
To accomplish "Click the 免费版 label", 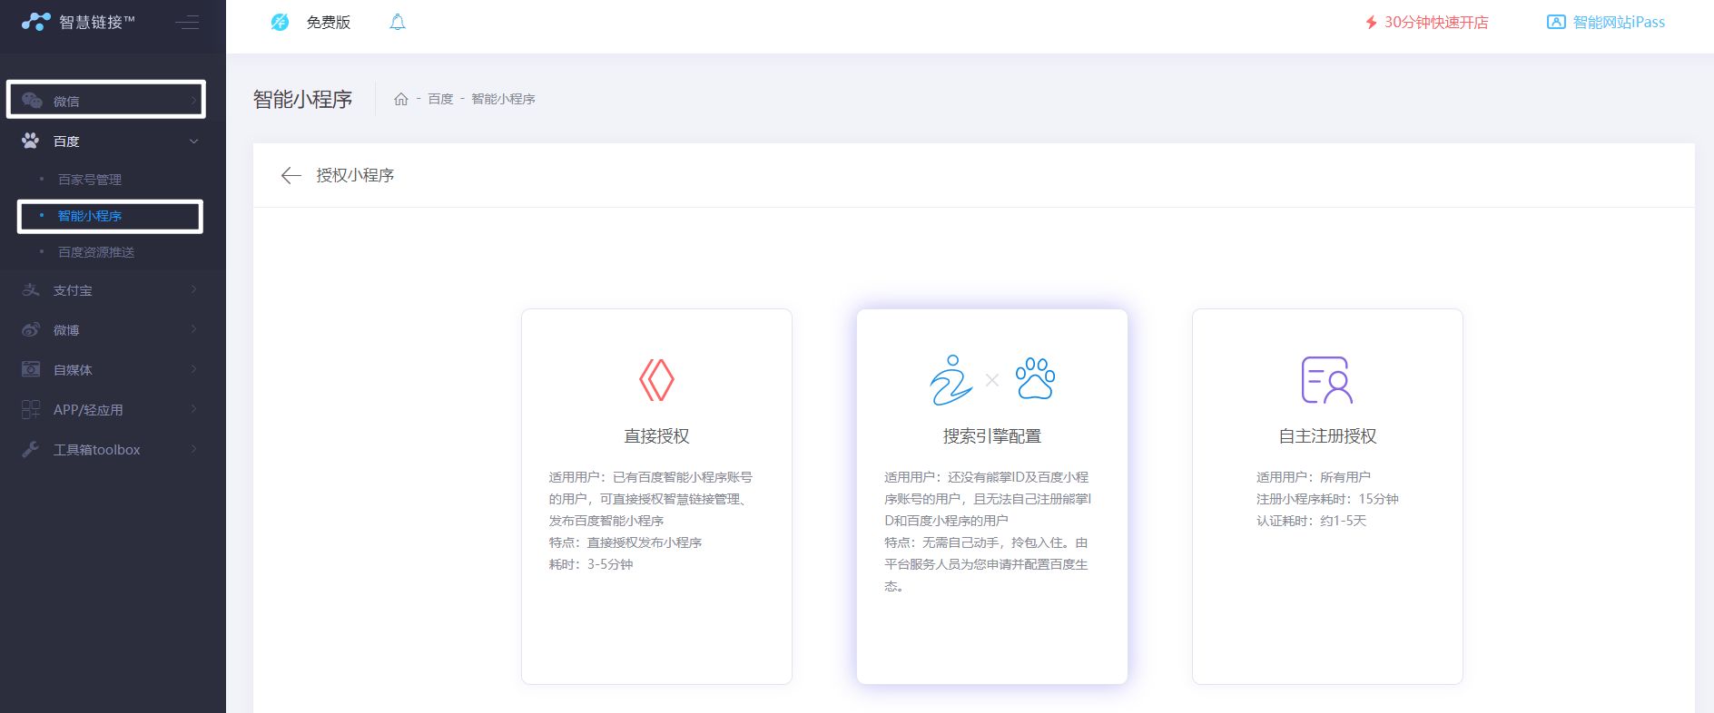I will click(x=329, y=22).
